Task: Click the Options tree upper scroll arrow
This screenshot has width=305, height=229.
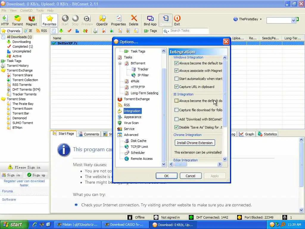Action: (x=164, y=51)
